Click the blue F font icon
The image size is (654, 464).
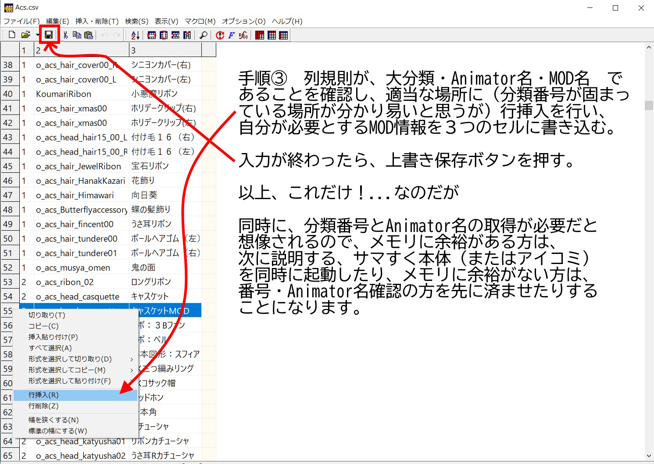(x=231, y=35)
